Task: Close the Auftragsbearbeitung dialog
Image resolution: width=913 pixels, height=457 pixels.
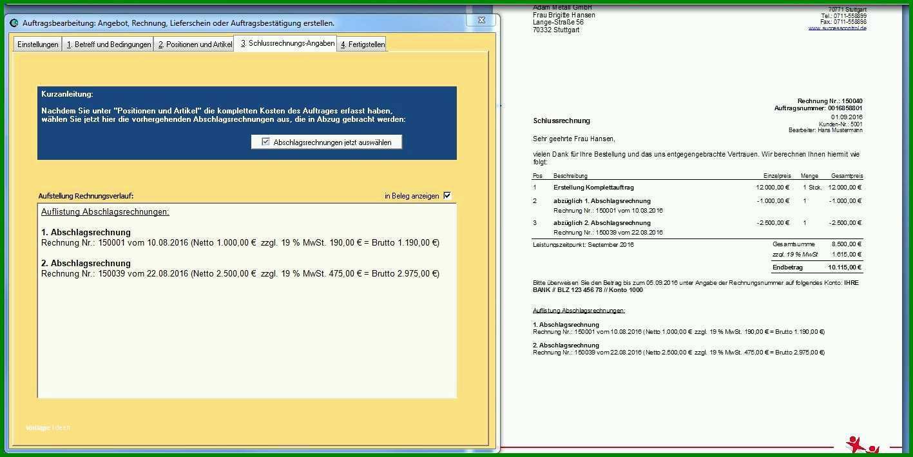Action: pyautogui.click(x=481, y=21)
